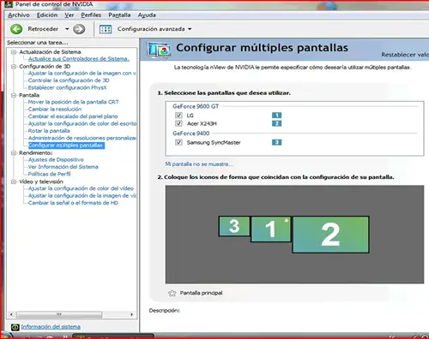Open the Ayuda menu

click(x=147, y=15)
